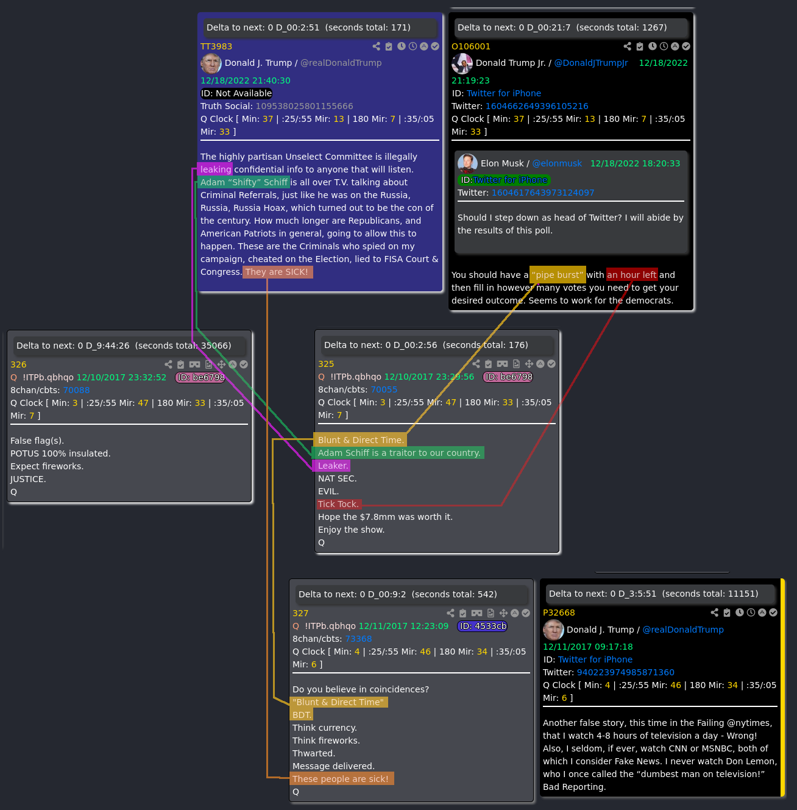
Task: Click Donald J. Trump avatar in TT3983
Action: click(211, 63)
